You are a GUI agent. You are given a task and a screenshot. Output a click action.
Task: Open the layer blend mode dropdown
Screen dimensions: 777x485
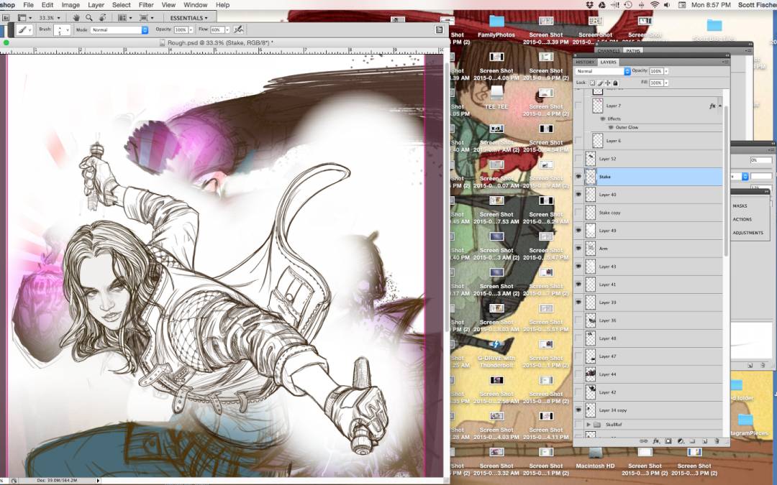coord(603,71)
